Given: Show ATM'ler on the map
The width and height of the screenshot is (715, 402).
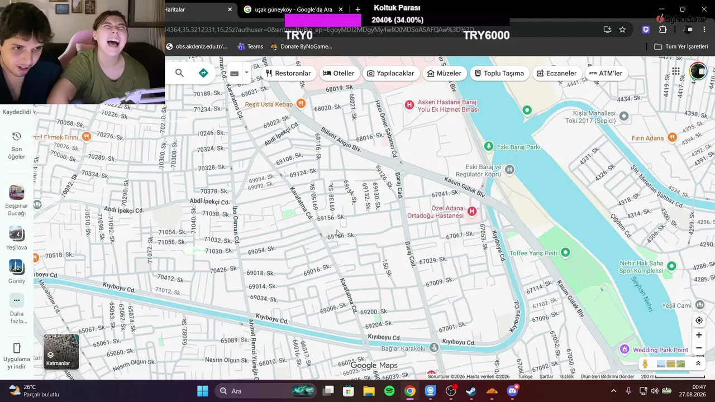Looking at the screenshot, I should (606, 73).
